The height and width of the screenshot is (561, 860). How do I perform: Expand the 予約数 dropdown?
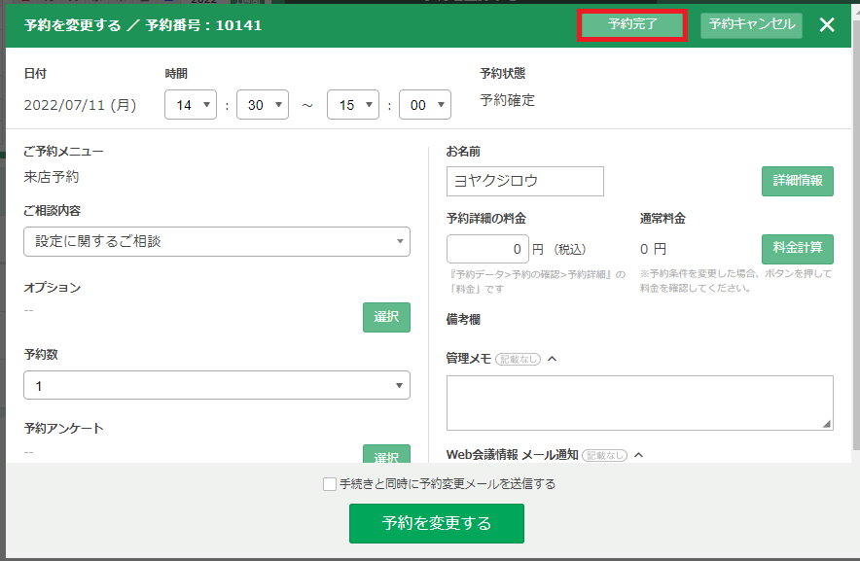pyautogui.click(x=216, y=386)
